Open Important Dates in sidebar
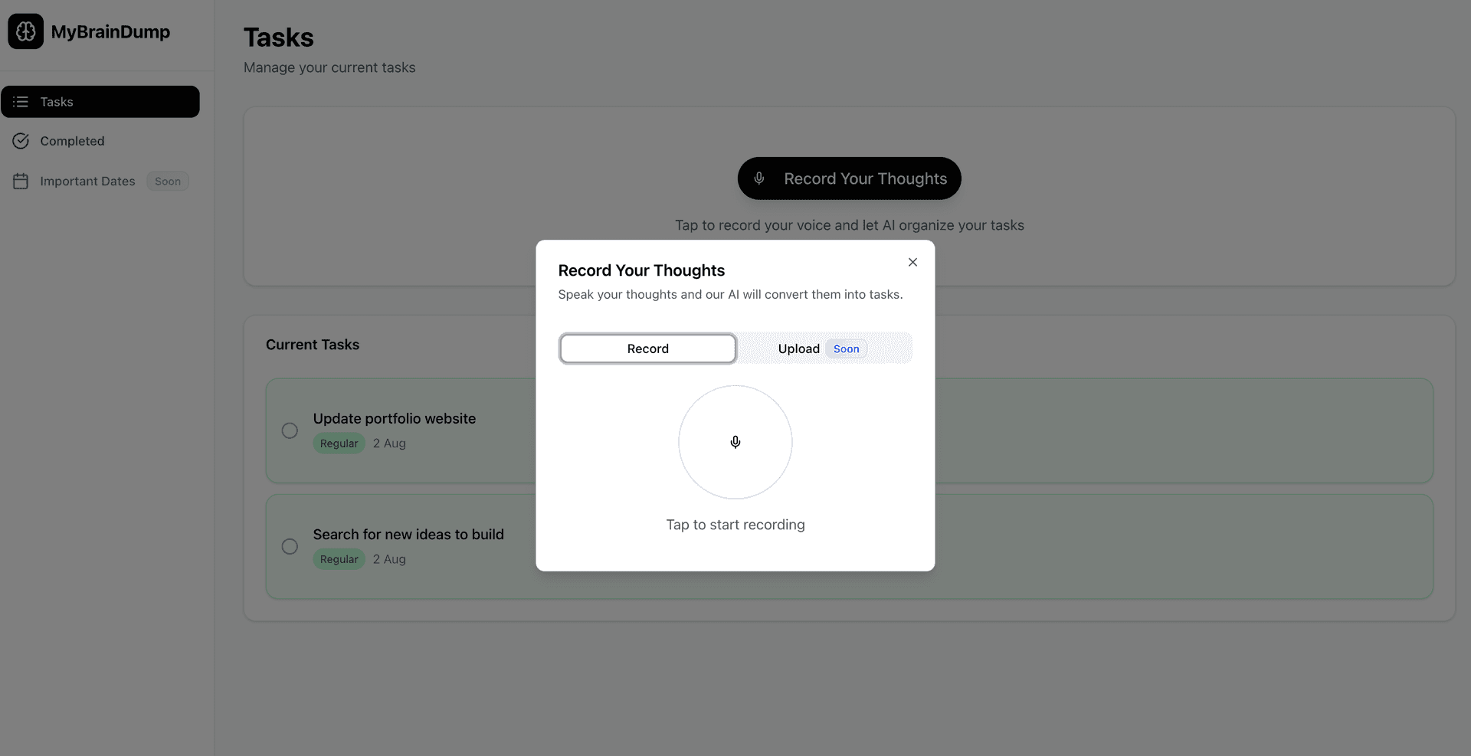 click(x=87, y=182)
